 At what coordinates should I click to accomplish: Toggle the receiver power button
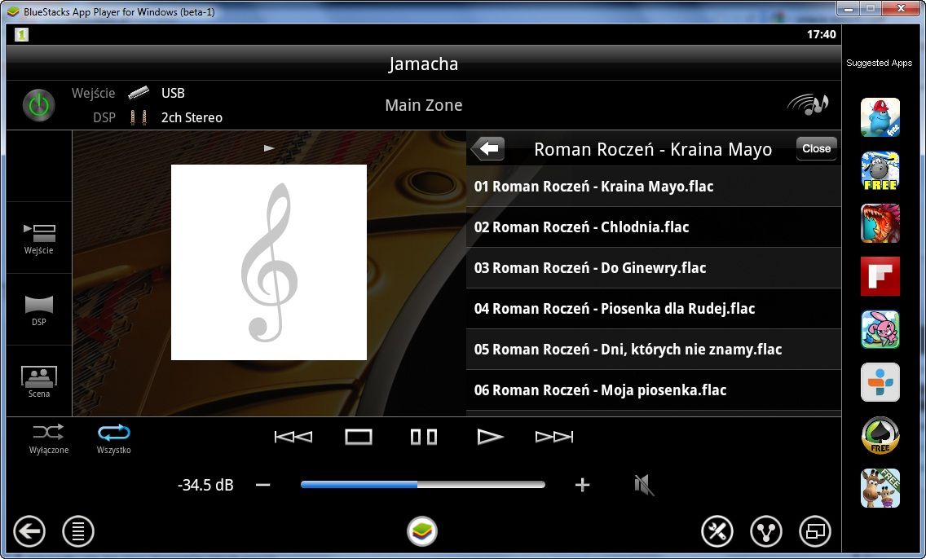click(x=39, y=105)
